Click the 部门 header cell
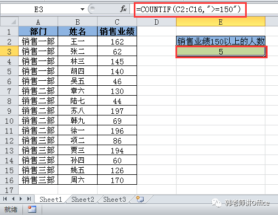 [x=38, y=31]
